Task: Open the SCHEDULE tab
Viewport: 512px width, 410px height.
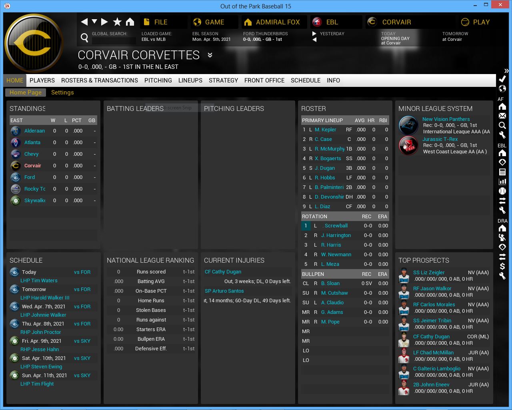Action: (x=306, y=80)
